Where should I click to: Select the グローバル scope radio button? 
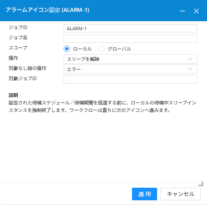click(x=101, y=49)
